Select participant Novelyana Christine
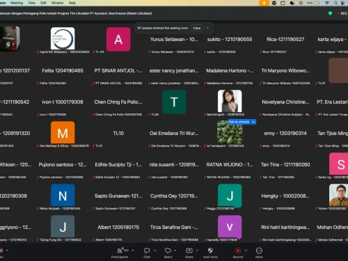 [x=285, y=102]
